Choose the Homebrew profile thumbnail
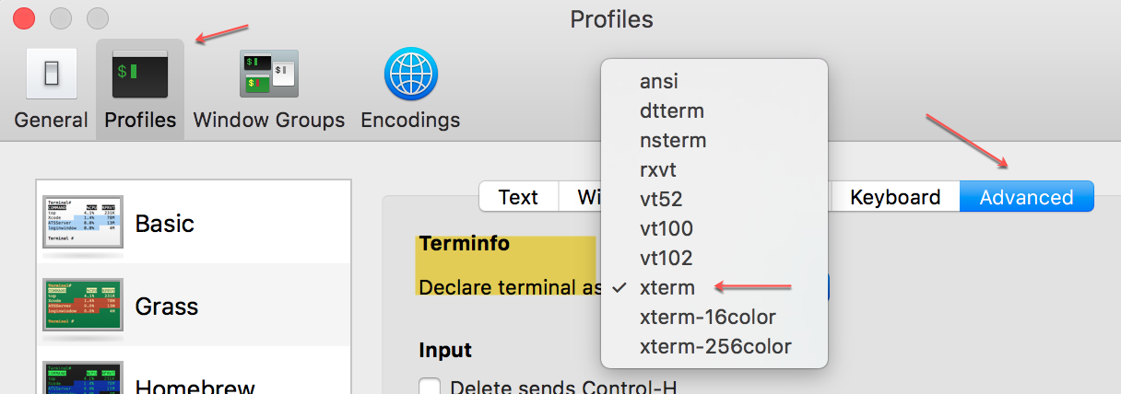The image size is (1121, 394). [x=83, y=382]
